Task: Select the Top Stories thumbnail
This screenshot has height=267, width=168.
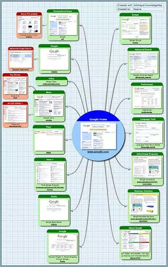Action: point(15,86)
